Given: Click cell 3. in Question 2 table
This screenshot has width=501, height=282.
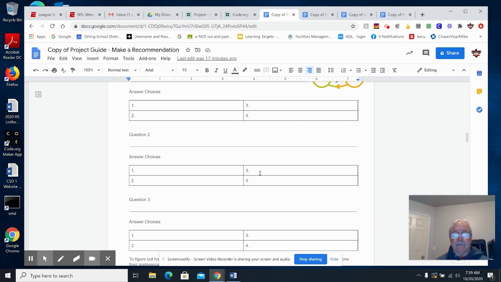Looking at the screenshot, I should point(301,170).
